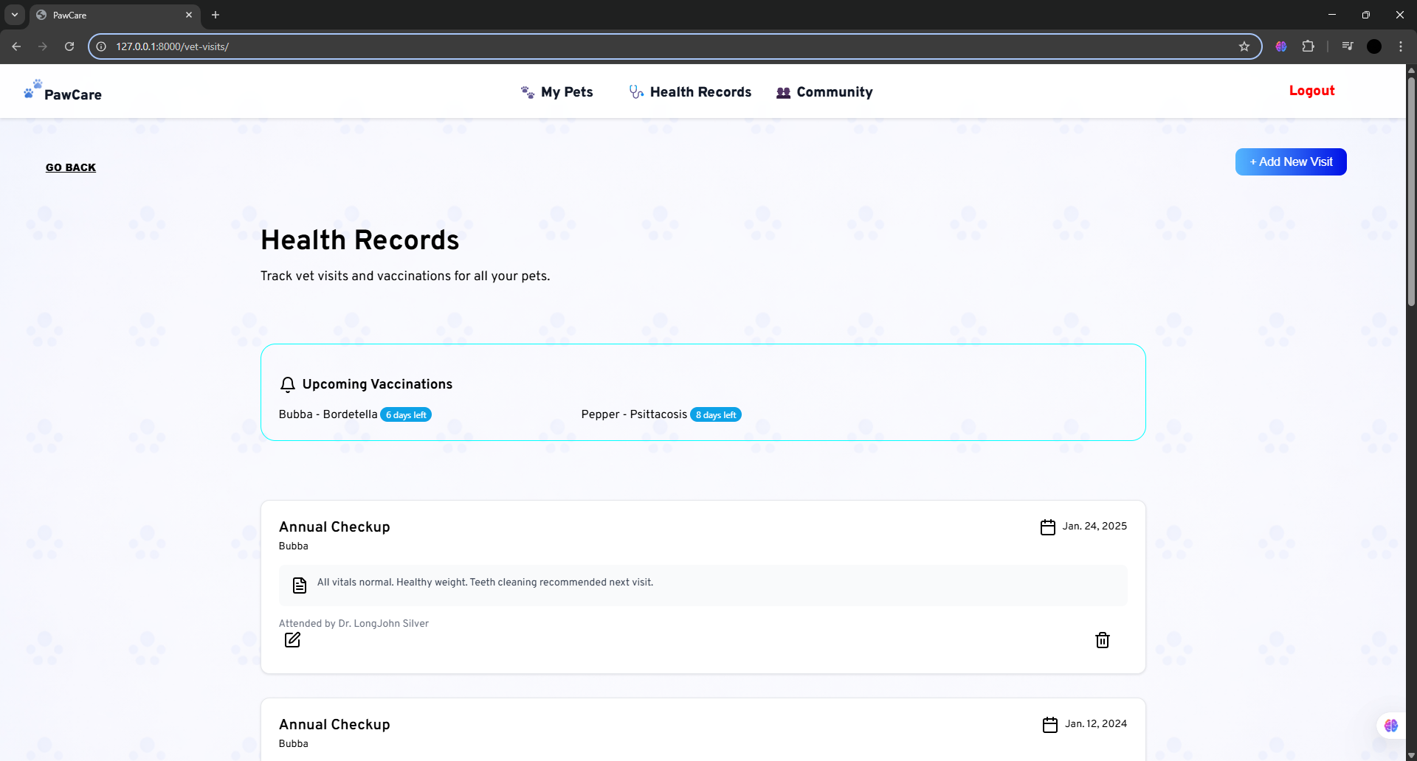Delete the Jan. 24, 2025 visit record
The height and width of the screenshot is (761, 1417).
click(x=1102, y=640)
